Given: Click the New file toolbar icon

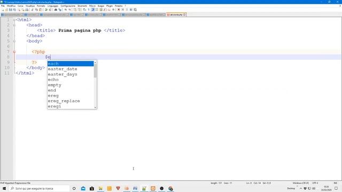Looking at the screenshot, I should coord(3,10).
